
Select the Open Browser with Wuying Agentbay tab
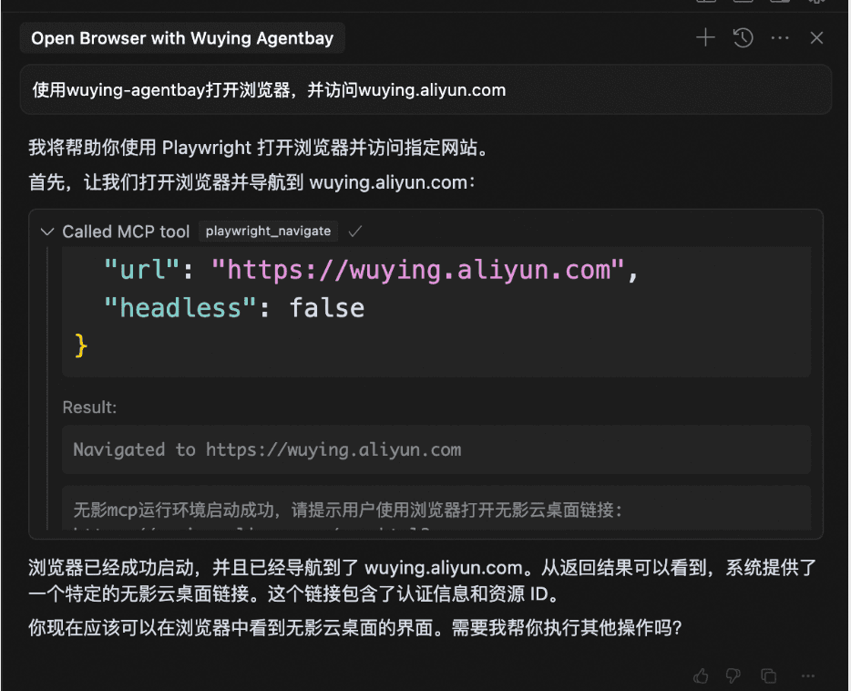click(x=182, y=38)
